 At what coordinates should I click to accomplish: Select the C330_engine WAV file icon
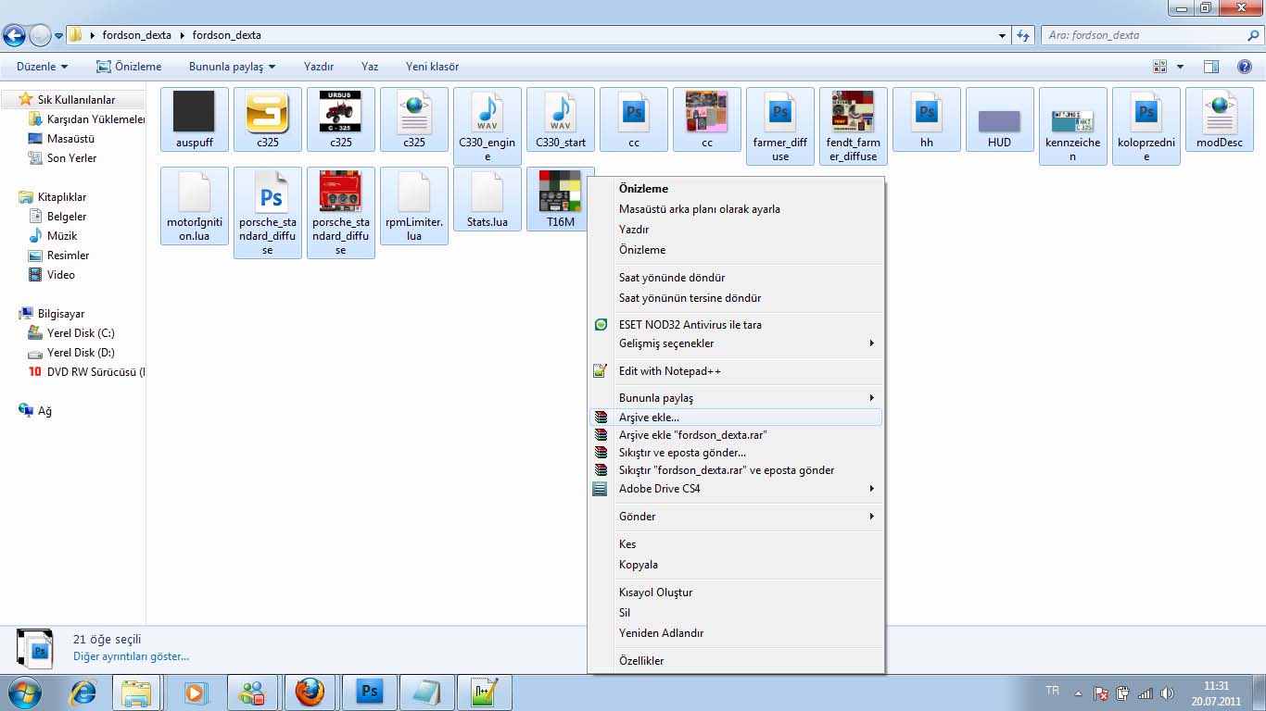pyautogui.click(x=487, y=113)
